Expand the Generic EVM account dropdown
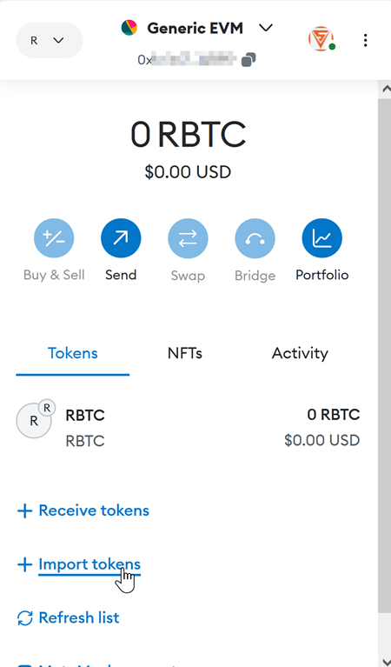The height and width of the screenshot is (667, 391). pyautogui.click(x=266, y=28)
